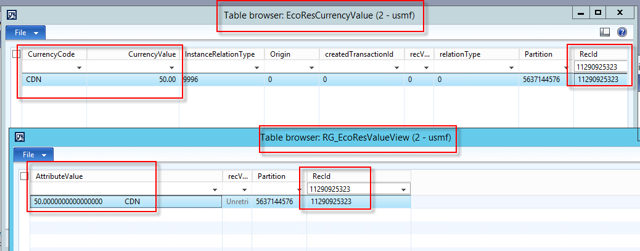Open File menu in EcoResCurrencyValue window

pyautogui.click(x=25, y=32)
